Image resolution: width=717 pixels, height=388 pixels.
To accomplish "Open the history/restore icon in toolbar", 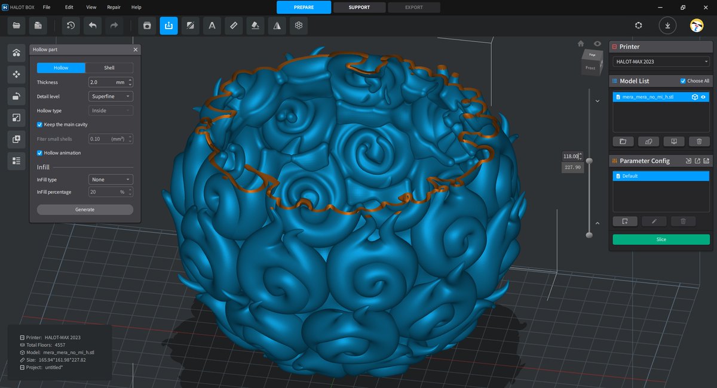I will pos(71,26).
